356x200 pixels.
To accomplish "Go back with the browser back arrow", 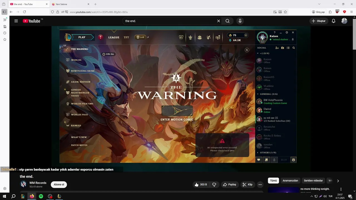I will tap(11, 12).
